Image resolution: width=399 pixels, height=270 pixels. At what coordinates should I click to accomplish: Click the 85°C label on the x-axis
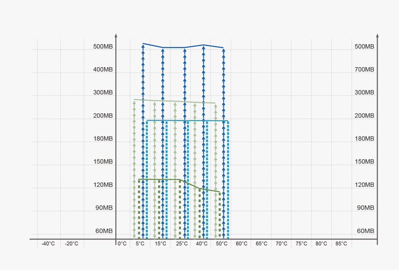[x=341, y=244]
